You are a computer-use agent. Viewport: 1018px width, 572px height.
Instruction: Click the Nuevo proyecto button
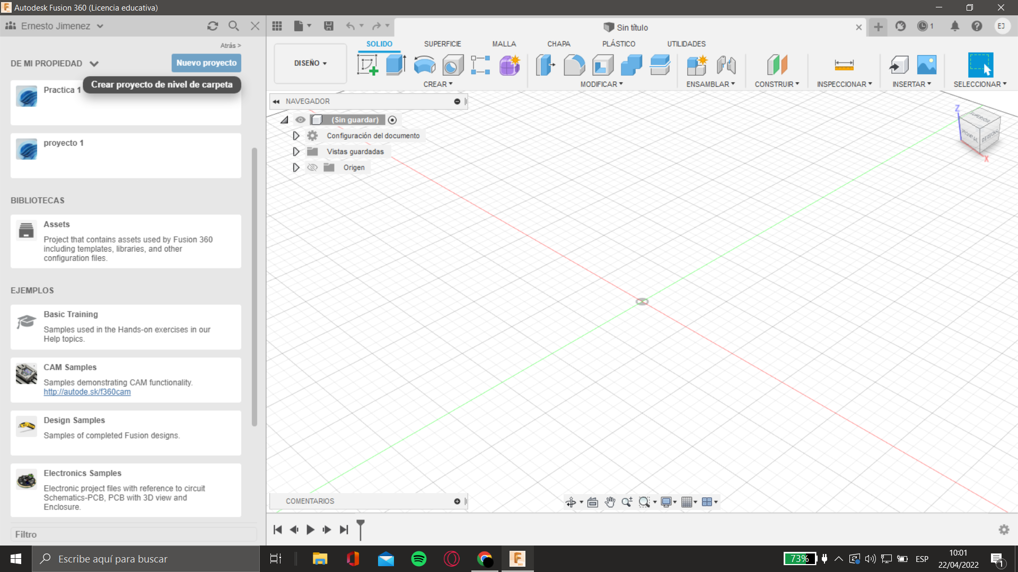pyautogui.click(x=206, y=63)
